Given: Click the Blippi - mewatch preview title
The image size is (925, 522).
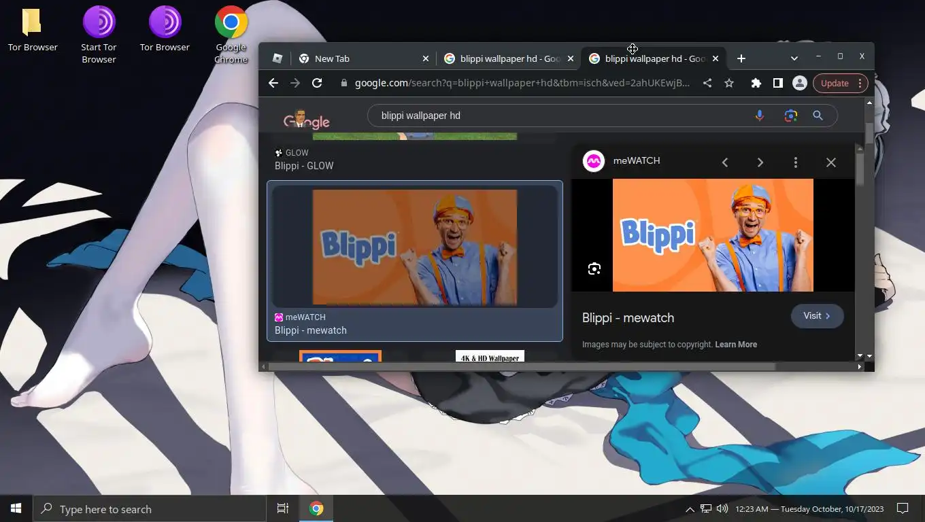Looking at the screenshot, I should [628, 318].
